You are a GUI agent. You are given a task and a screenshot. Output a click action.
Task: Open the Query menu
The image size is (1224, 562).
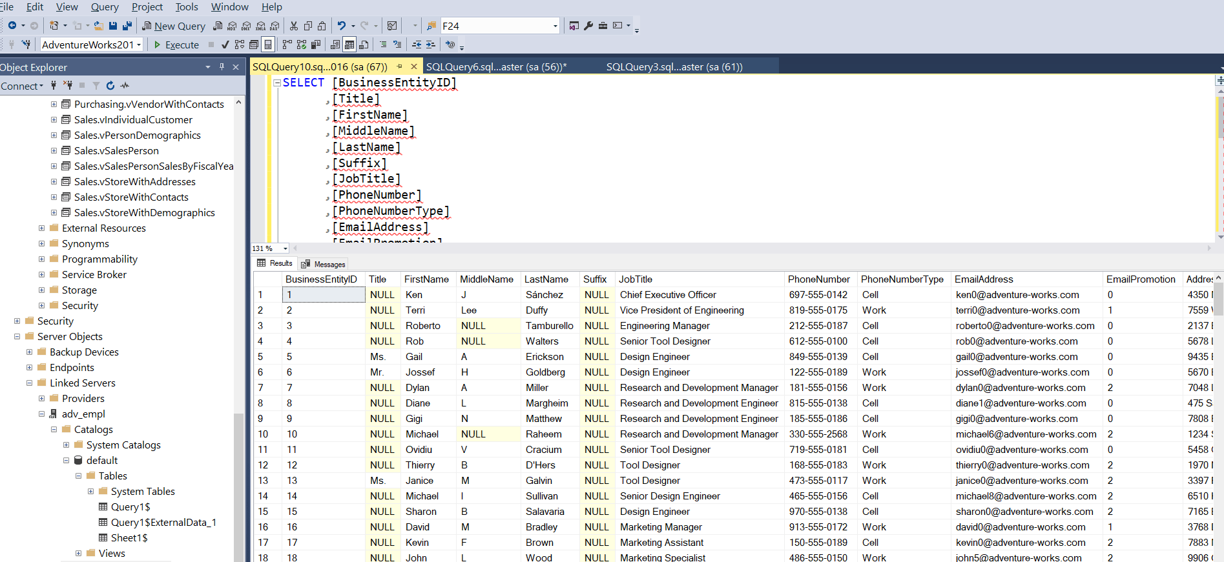pyautogui.click(x=104, y=7)
